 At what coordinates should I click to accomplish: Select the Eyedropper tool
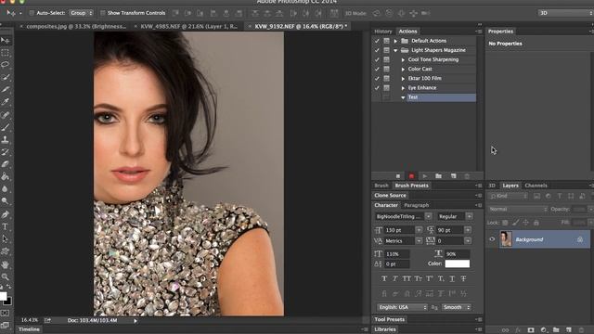pos(6,102)
